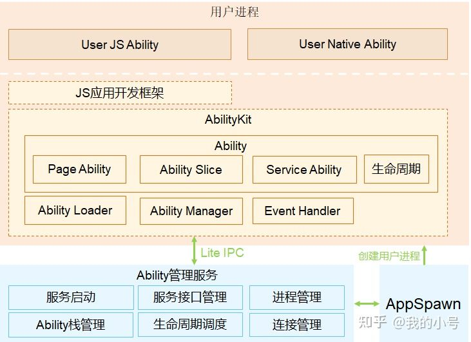Click the AppSpawn label
This screenshot has width=471, height=342.
(423, 304)
